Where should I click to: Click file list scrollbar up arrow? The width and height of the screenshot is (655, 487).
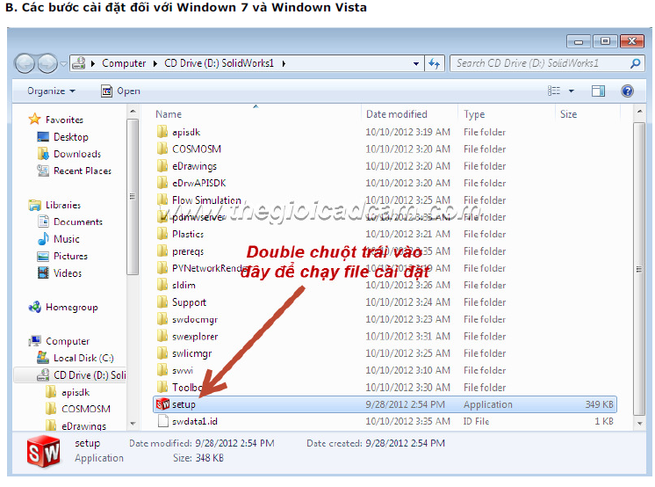[639, 112]
